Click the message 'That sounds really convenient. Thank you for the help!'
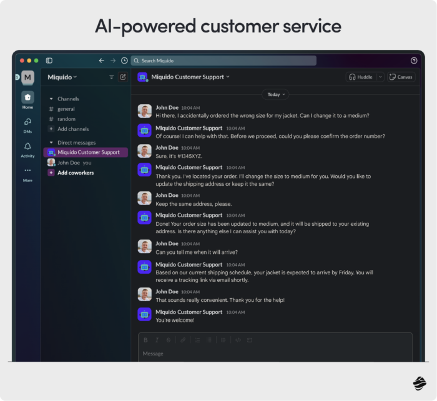 pos(220,300)
